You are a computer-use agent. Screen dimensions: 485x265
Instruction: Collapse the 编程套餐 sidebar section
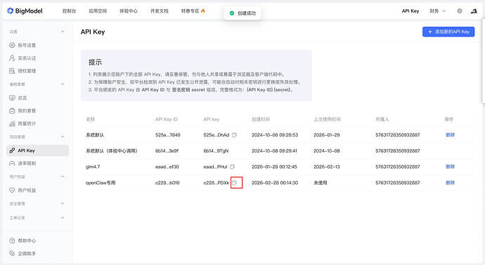coord(63,84)
